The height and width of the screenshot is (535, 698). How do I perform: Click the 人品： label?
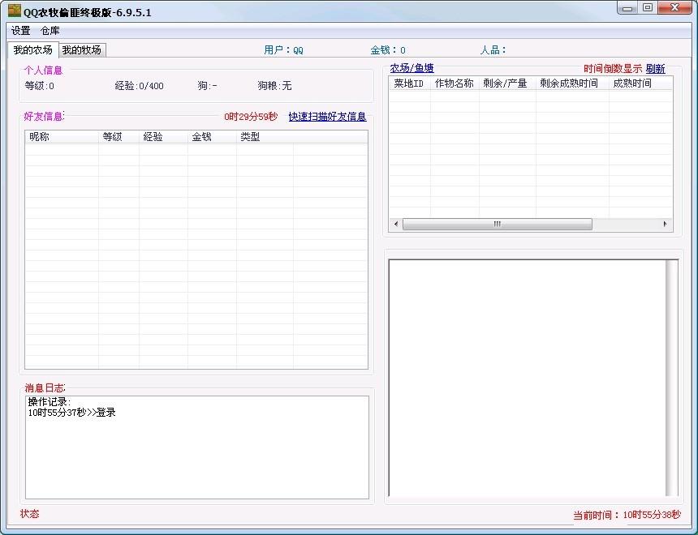(493, 50)
